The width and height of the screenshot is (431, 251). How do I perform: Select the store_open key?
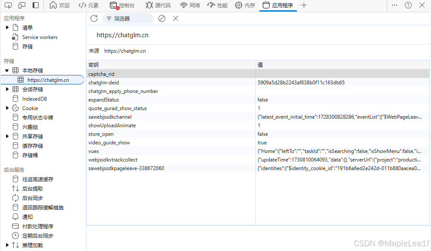coord(101,134)
